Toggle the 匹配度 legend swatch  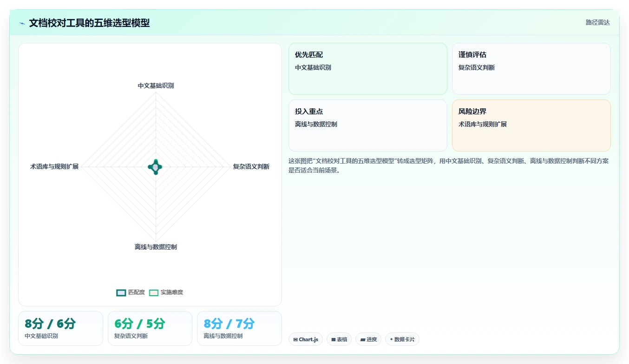pos(121,292)
